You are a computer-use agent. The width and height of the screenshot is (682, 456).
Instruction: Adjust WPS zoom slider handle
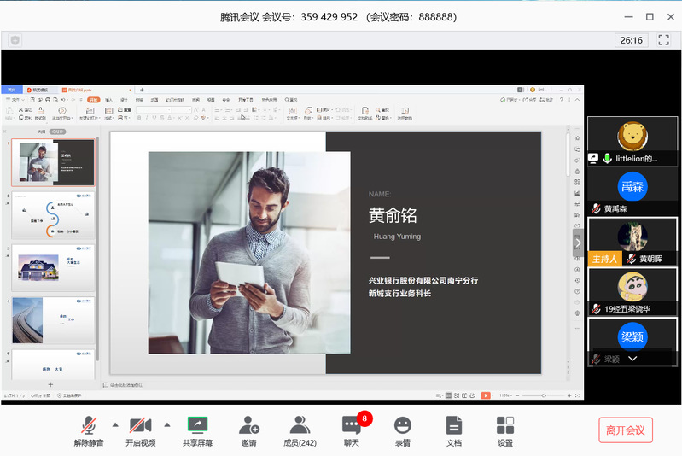(544, 395)
